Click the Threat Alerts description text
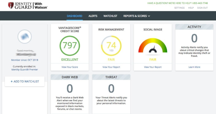Viewport: 216px width, 114px height. [x=111, y=100]
